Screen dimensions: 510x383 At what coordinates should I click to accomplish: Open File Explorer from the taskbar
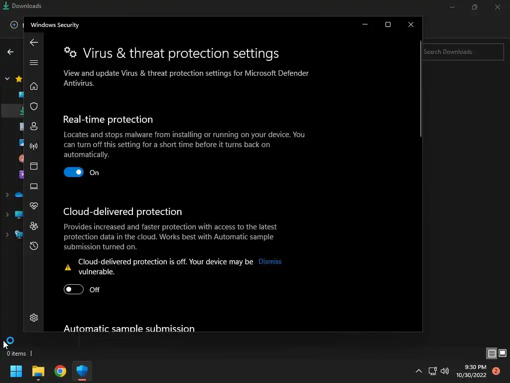tap(38, 371)
